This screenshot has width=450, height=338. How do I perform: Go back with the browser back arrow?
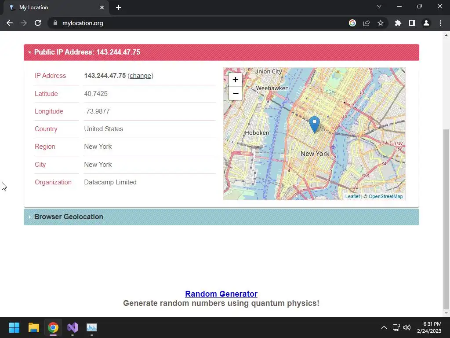tap(10, 23)
